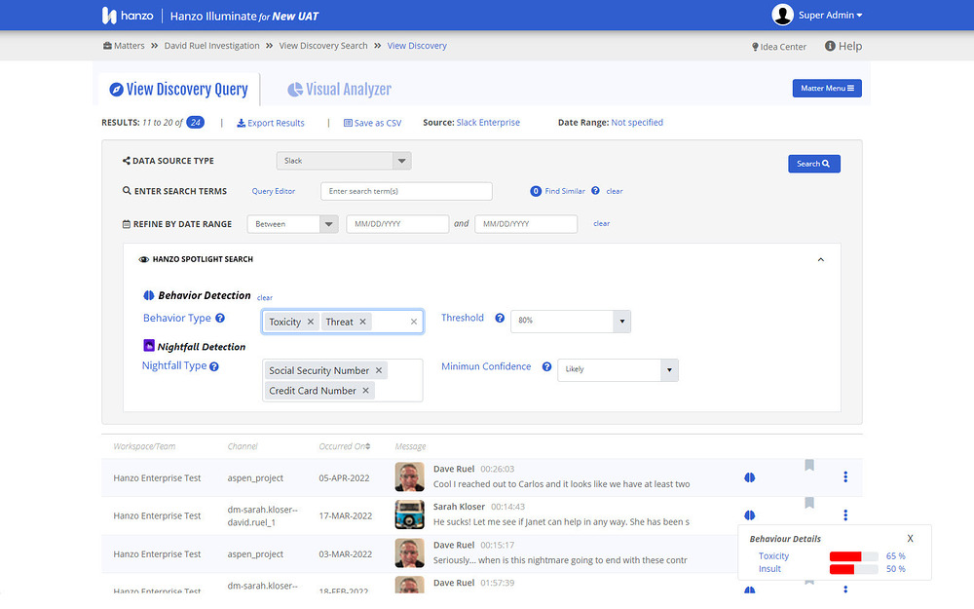
Task: Open the Help page
Action: (843, 46)
